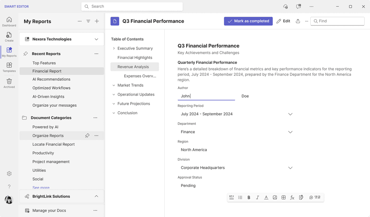Select Financial Highlights in Table of Contents
Image resolution: width=370 pixels, height=217 pixels.
135,58
